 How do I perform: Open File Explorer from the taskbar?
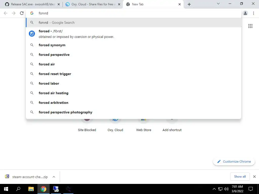pos(31,189)
